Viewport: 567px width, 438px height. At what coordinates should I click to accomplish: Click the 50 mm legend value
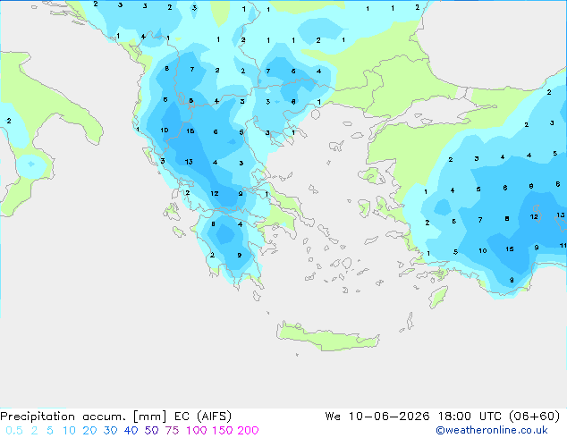pyautogui.click(x=151, y=431)
